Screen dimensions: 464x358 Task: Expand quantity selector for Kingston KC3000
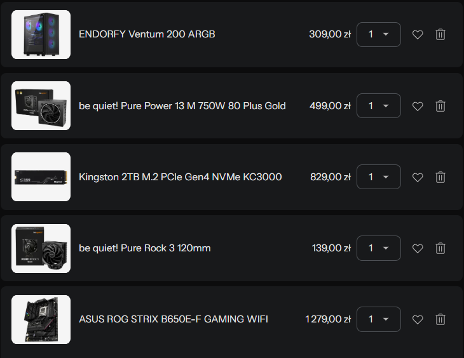(x=379, y=177)
